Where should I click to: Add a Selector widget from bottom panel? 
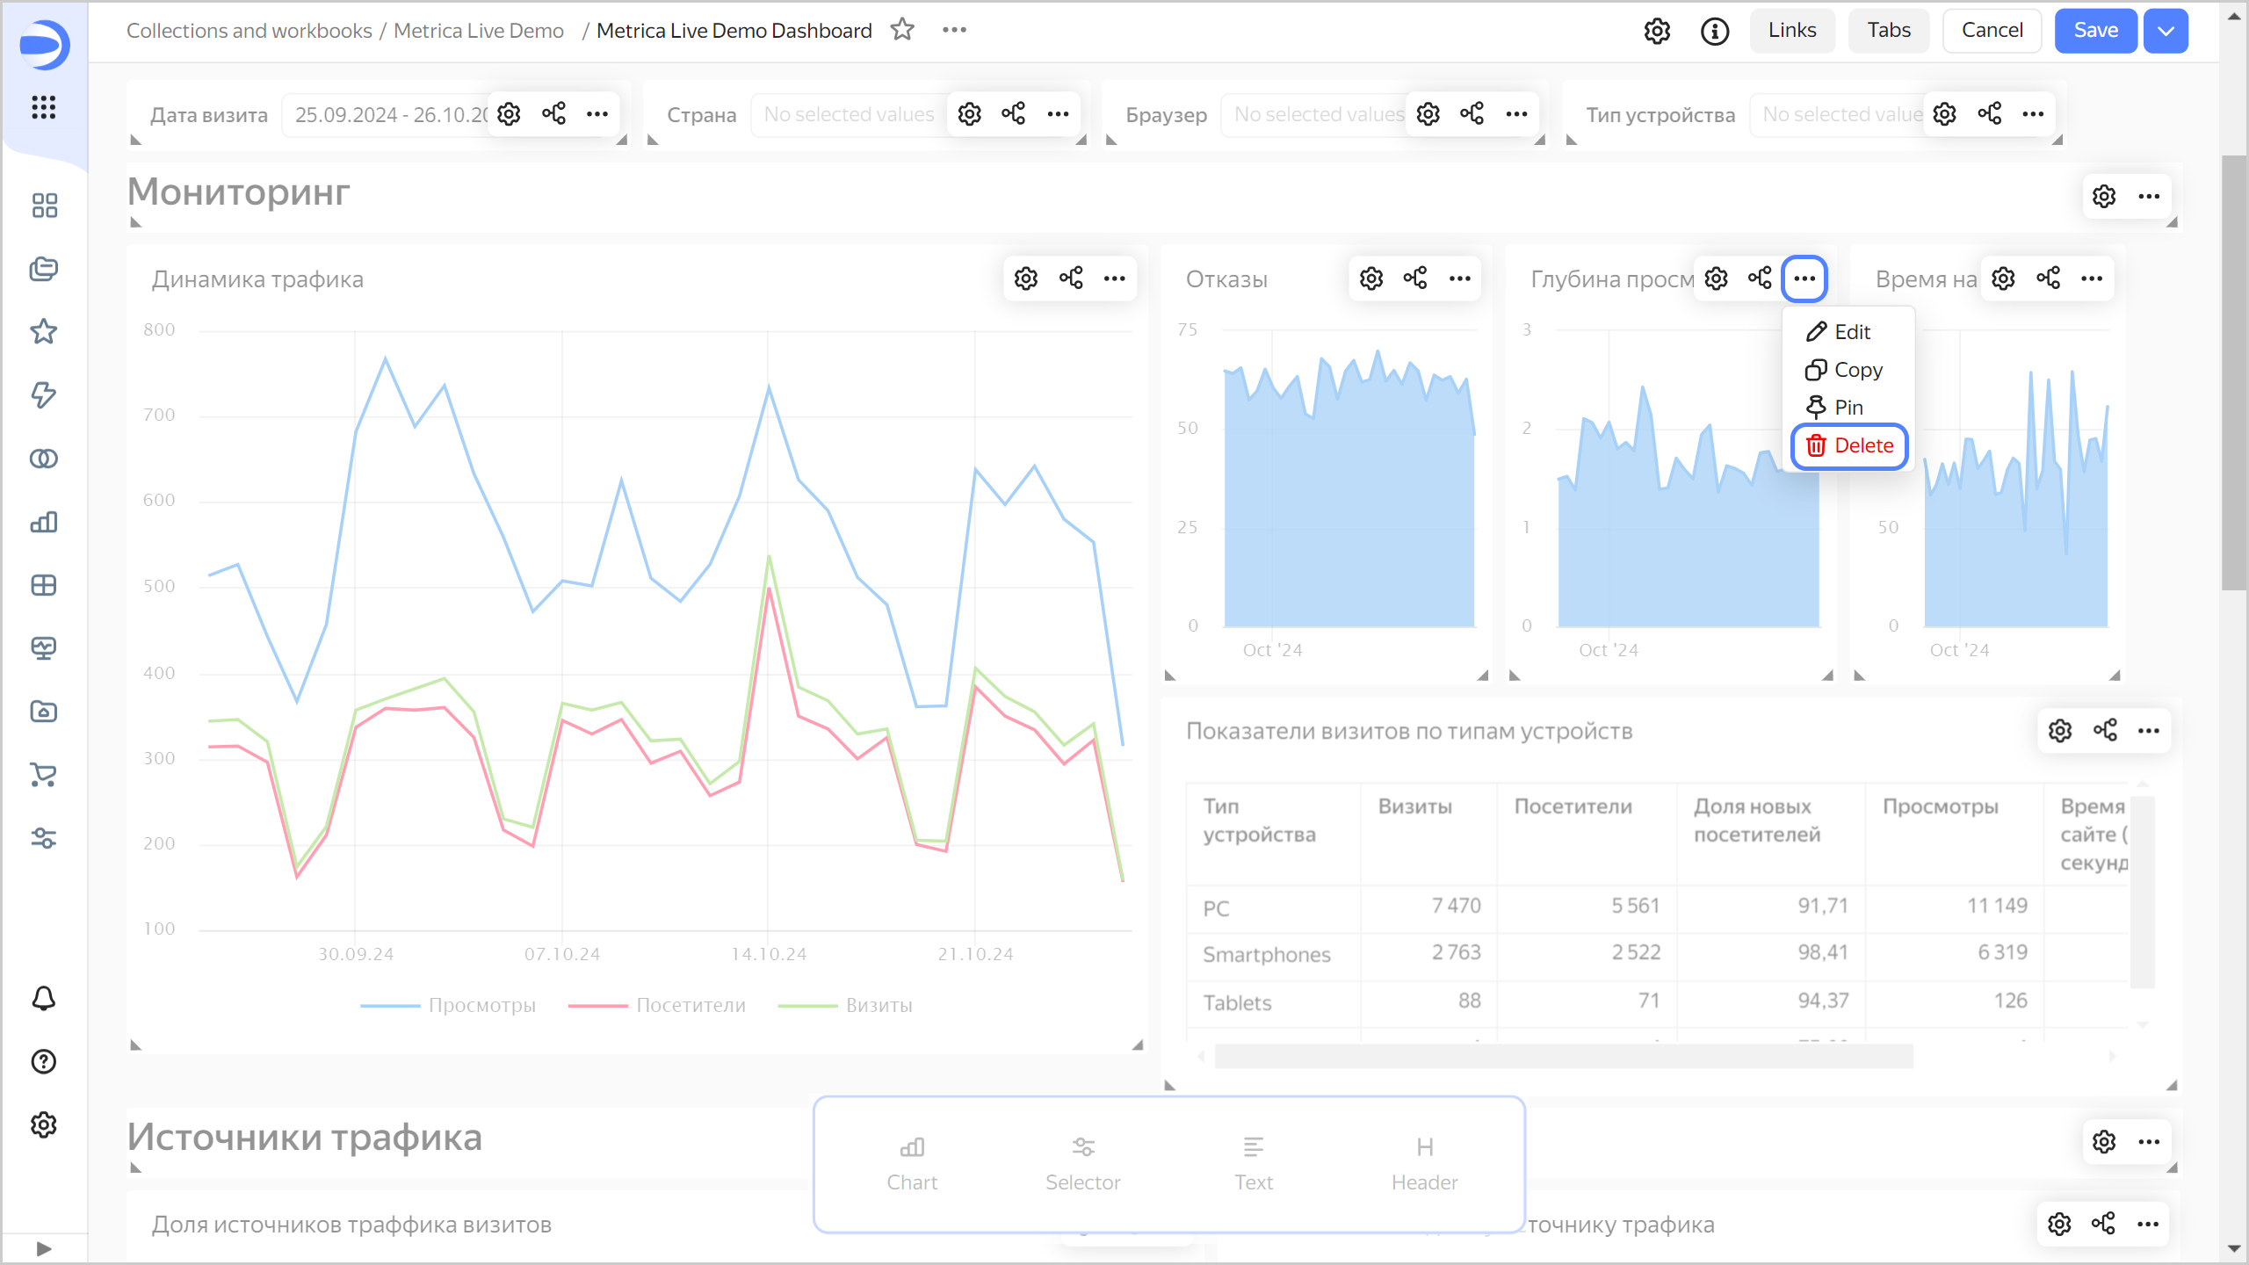tap(1082, 1163)
